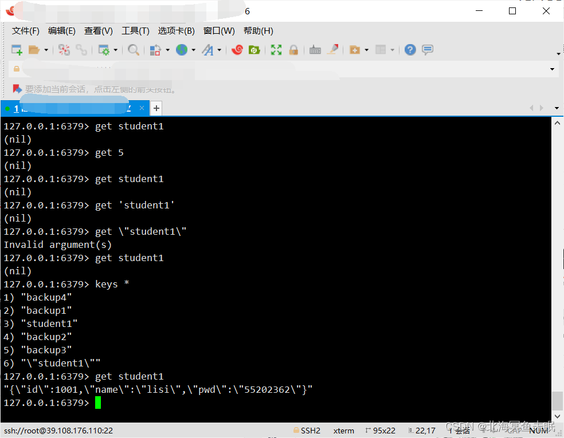Expand the Encoding globe dropdown arrow
This screenshot has height=438, width=564.
(x=194, y=50)
